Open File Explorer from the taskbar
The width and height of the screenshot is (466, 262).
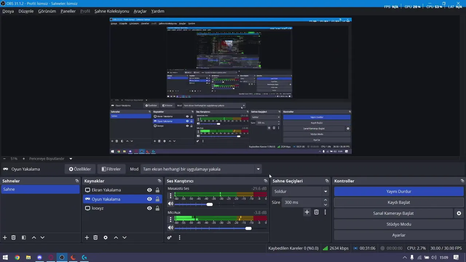click(28, 258)
